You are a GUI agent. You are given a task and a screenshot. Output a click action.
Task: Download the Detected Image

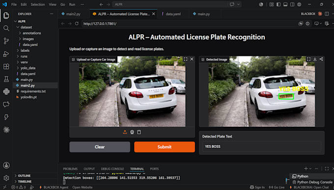[315, 59]
